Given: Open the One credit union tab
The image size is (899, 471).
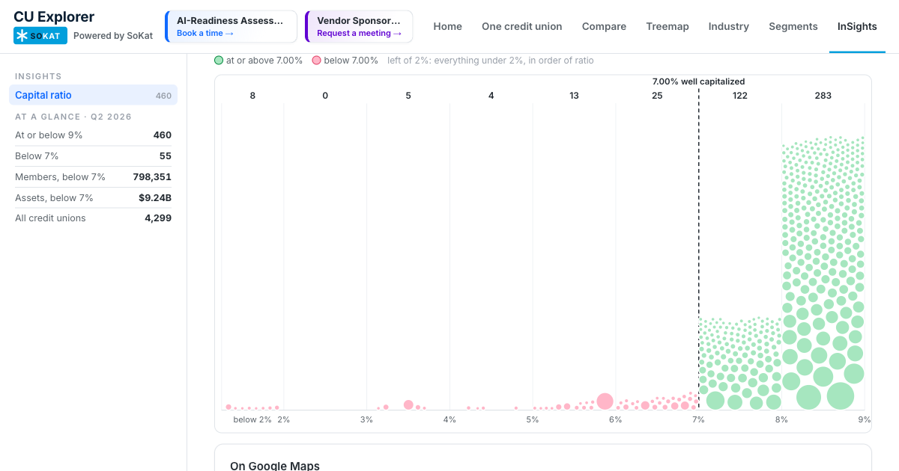Looking at the screenshot, I should pos(521,26).
